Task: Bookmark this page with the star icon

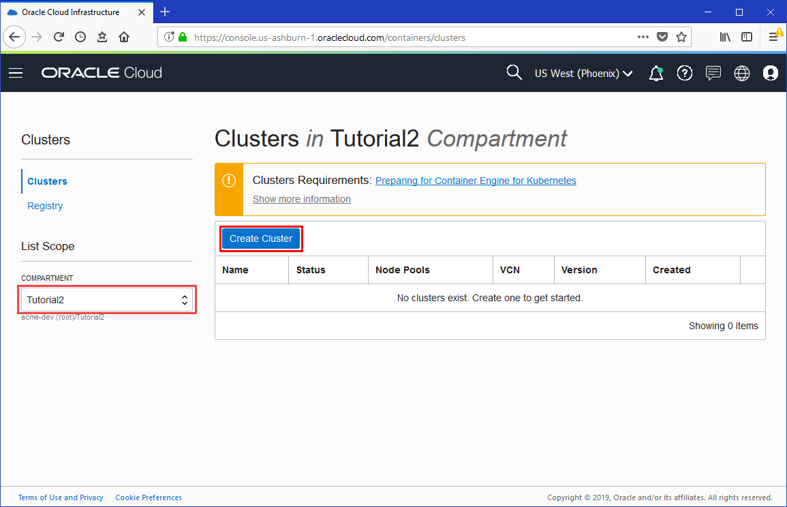Action: point(681,37)
